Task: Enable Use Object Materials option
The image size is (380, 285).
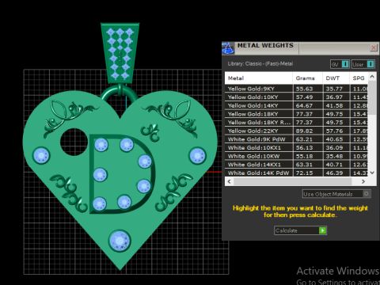Action: (336, 194)
